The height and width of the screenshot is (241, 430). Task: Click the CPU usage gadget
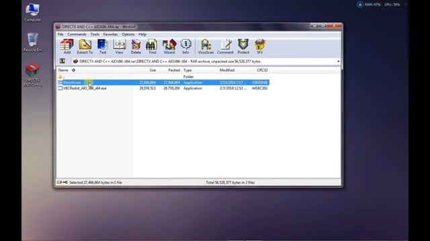392,5
